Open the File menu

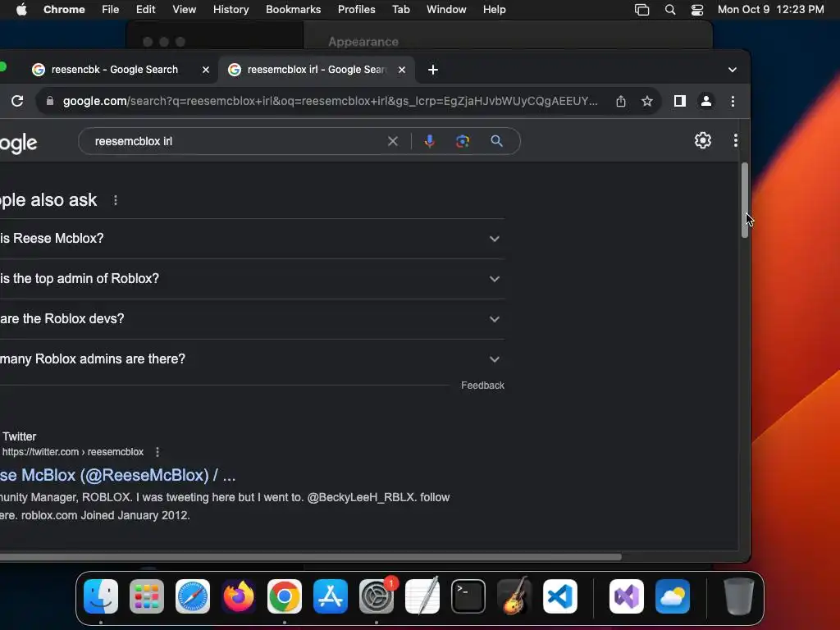pyautogui.click(x=111, y=10)
